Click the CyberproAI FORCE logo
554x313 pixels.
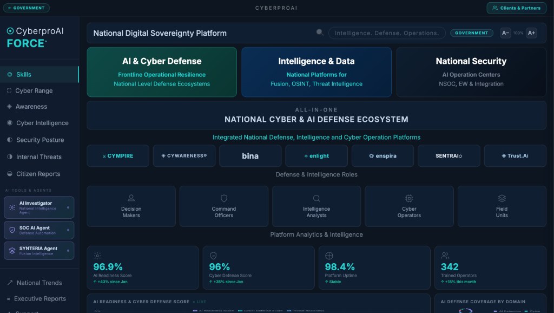click(35, 37)
